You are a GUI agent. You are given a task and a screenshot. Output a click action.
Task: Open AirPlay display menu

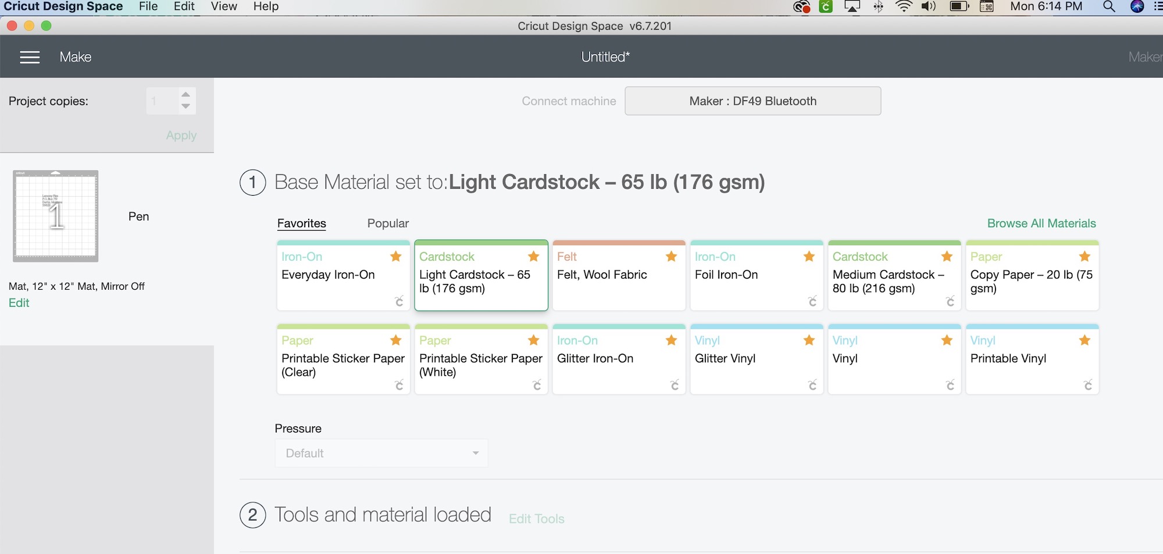tap(852, 6)
